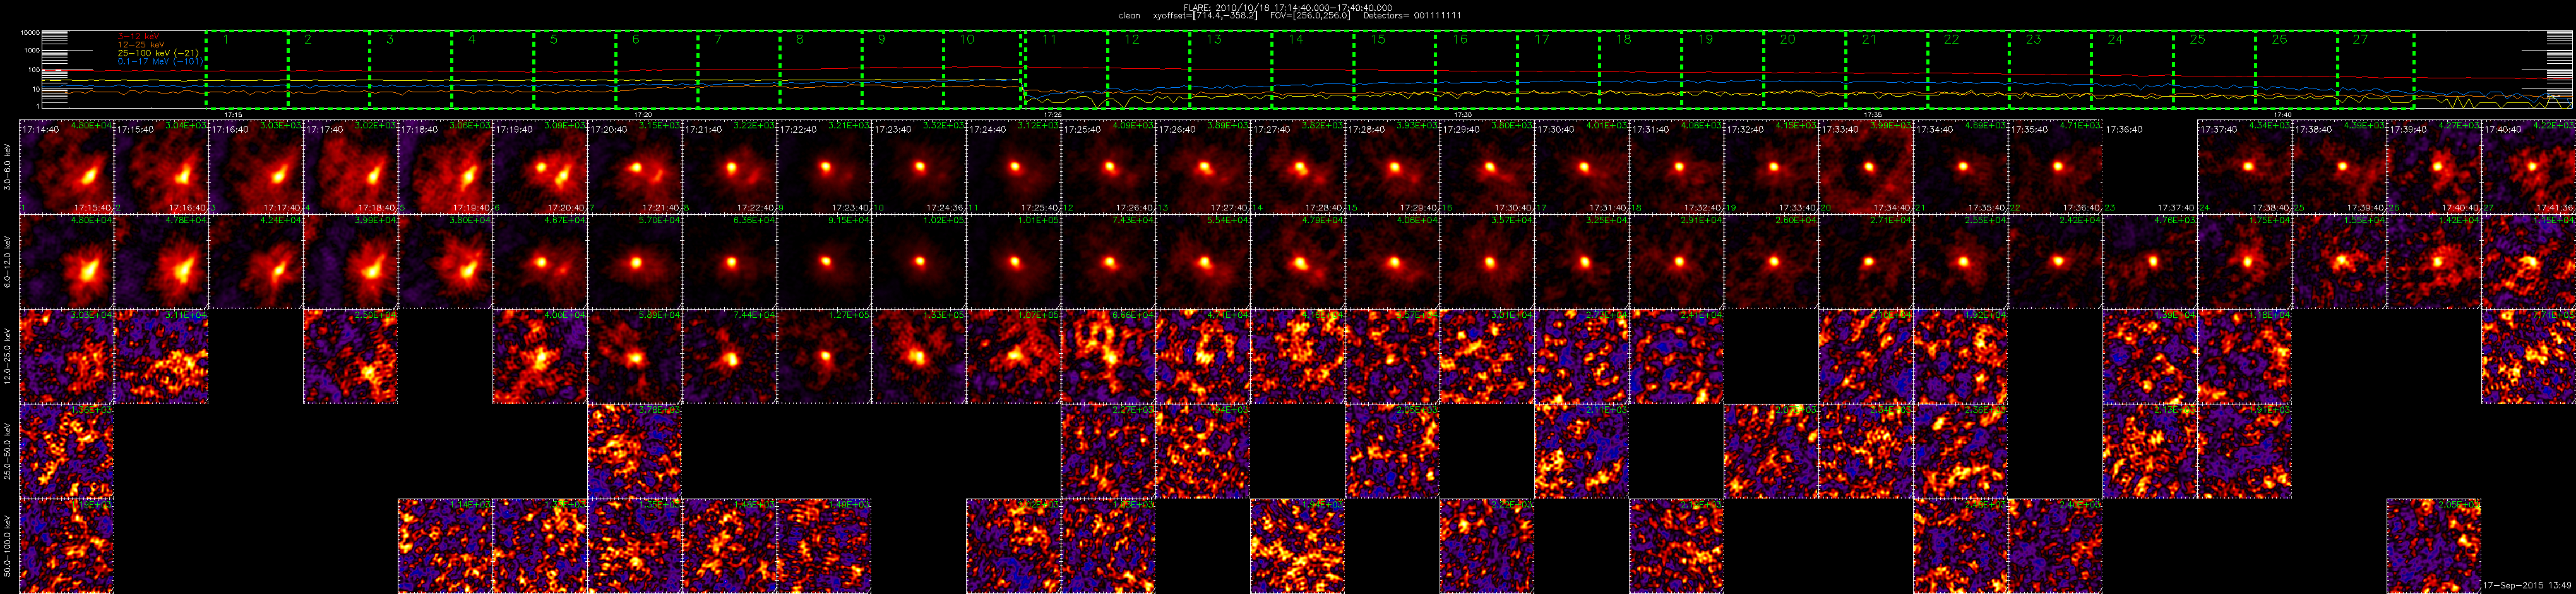
Task: Open 6.0-12.0 keV image for interval 7
Action: 634,262
